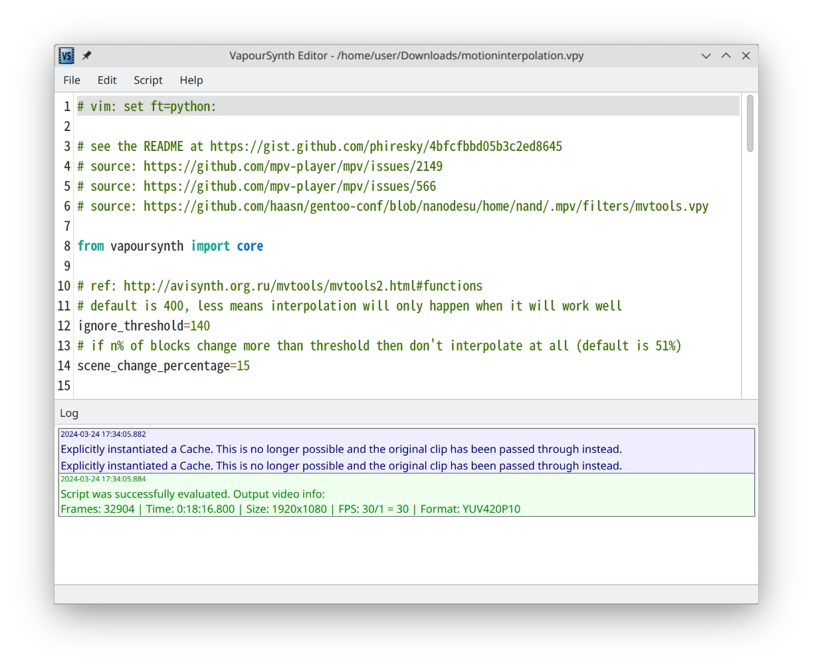Close the VapourSynth Editor window
The width and height of the screenshot is (814, 669).
[x=746, y=56]
